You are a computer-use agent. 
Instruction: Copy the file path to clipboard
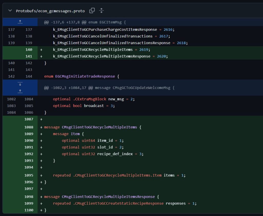click(92, 11)
